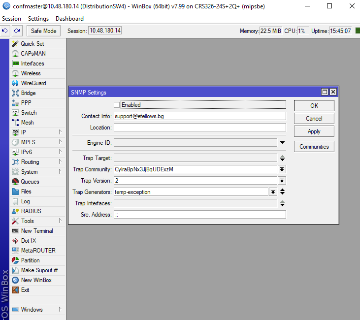Screen dimensions: 360x320
Task: Open the Communities button
Action: pos(314,146)
